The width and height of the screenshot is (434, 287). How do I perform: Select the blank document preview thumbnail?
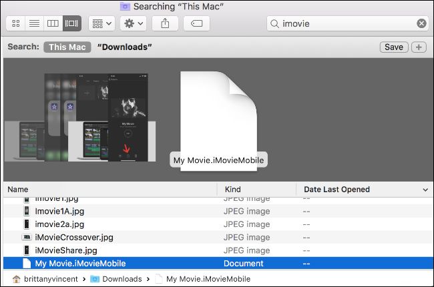pyautogui.click(x=218, y=121)
